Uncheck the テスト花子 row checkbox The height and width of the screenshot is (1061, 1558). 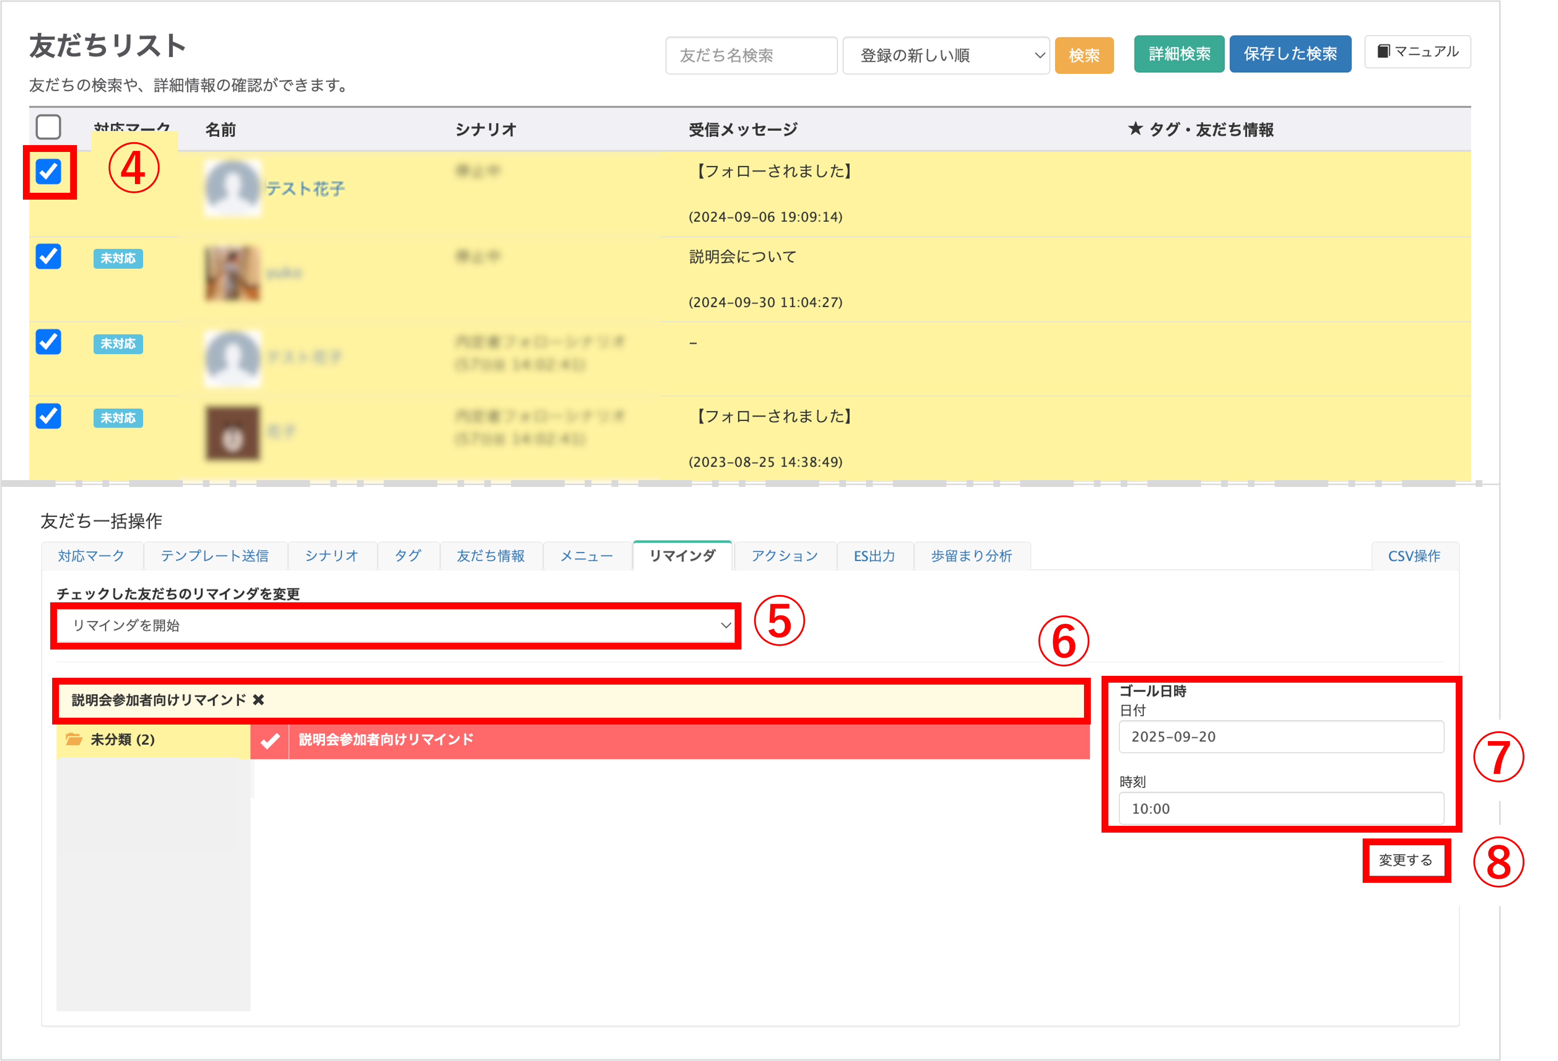48,171
